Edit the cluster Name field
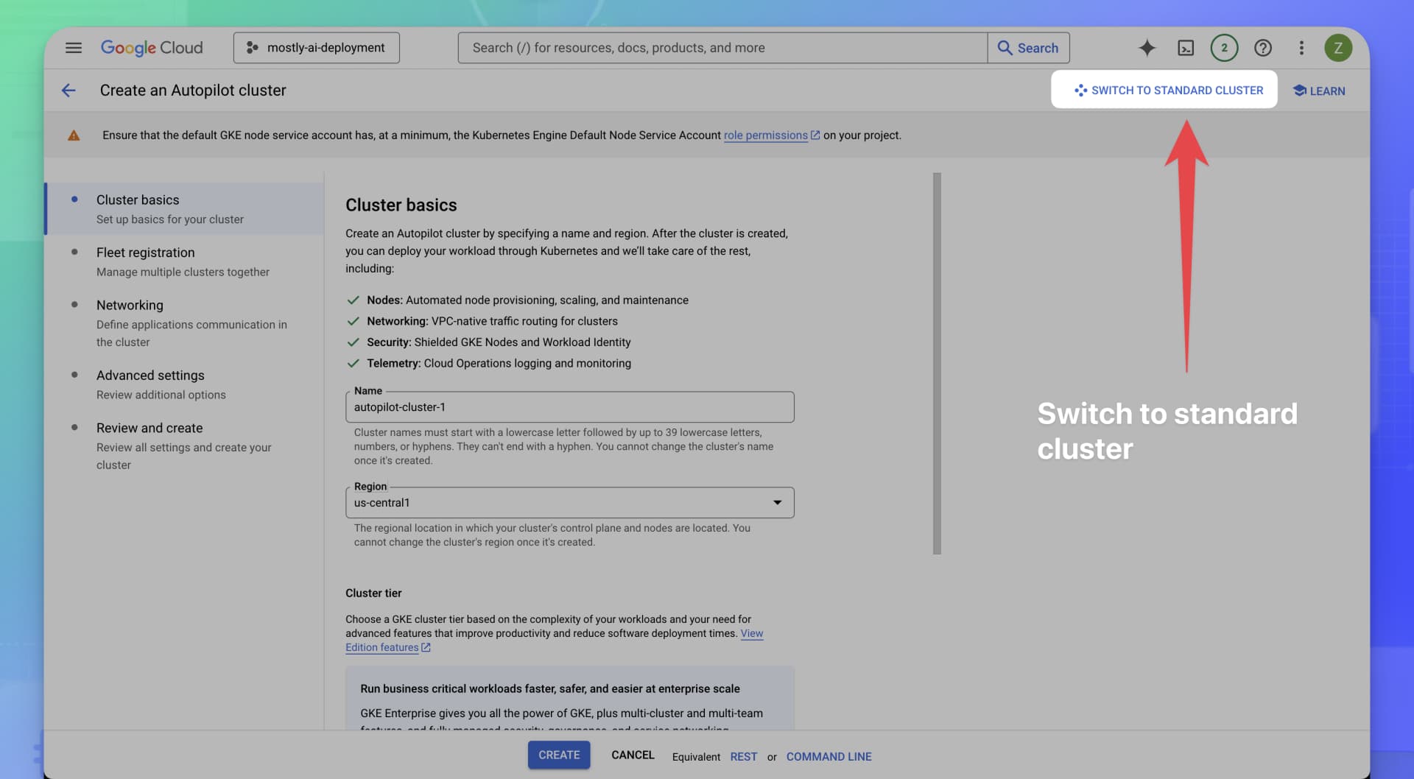This screenshot has height=779, width=1414. click(x=569, y=406)
